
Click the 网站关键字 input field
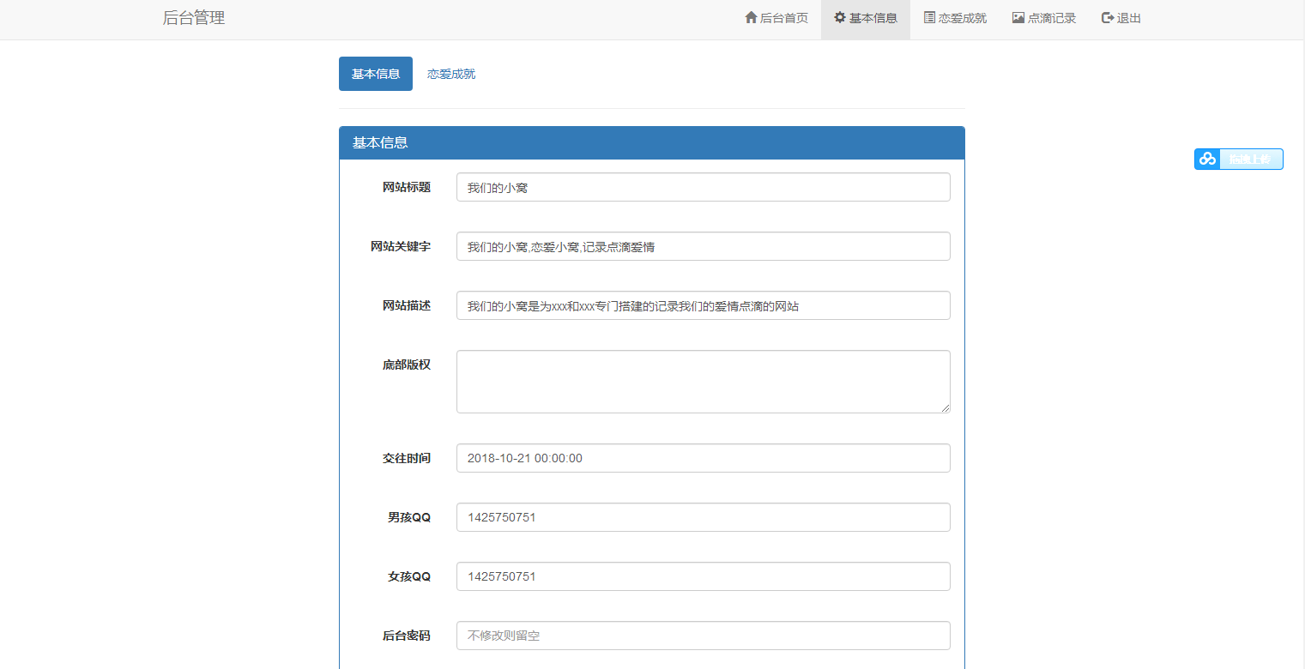pyautogui.click(x=704, y=246)
